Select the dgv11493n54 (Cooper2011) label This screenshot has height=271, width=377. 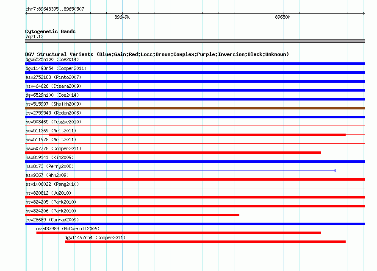tap(56, 68)
